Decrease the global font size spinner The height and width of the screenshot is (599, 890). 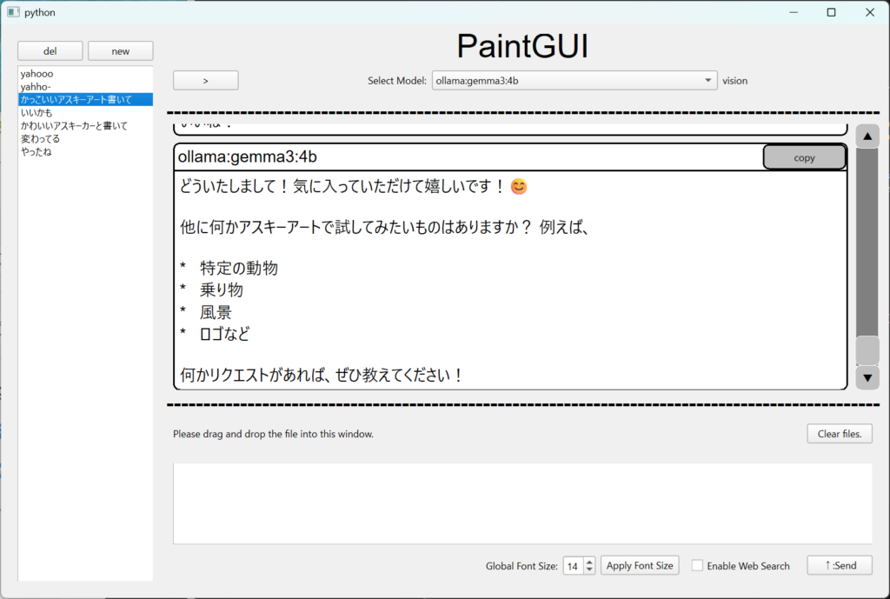(590, 570)
